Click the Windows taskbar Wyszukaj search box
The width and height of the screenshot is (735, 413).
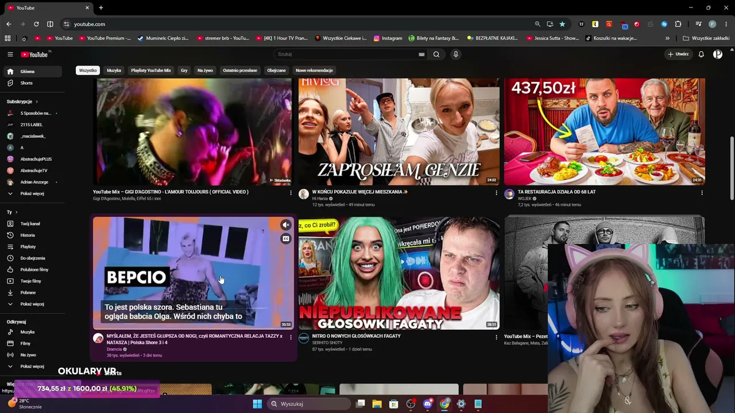tap(308, 404)
